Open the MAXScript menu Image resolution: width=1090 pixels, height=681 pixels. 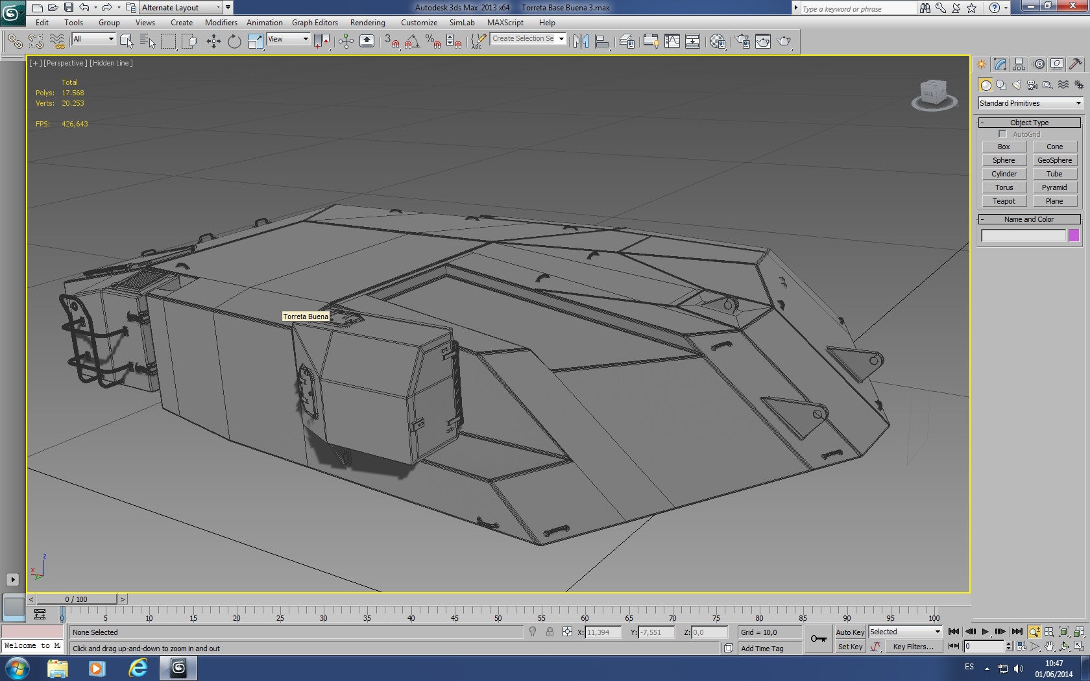coord(505,23)
